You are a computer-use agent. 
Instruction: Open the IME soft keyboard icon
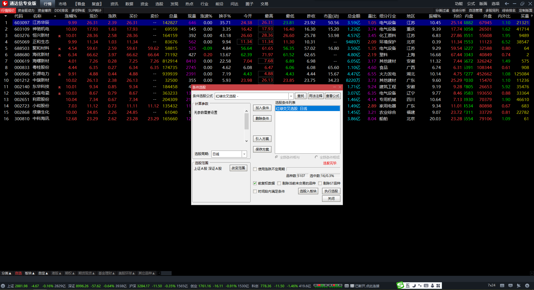tap(426, 286)
